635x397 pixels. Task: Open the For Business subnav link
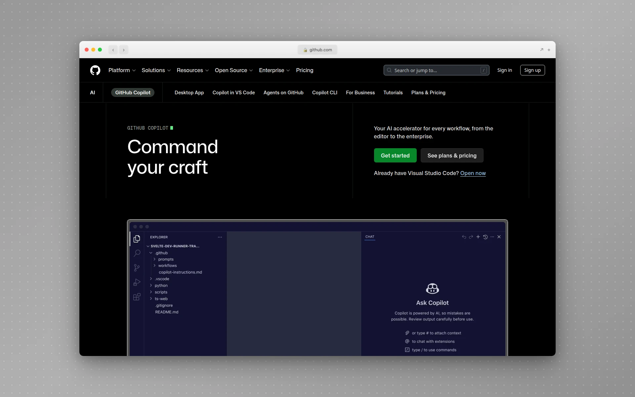click(x=360, y=93)
